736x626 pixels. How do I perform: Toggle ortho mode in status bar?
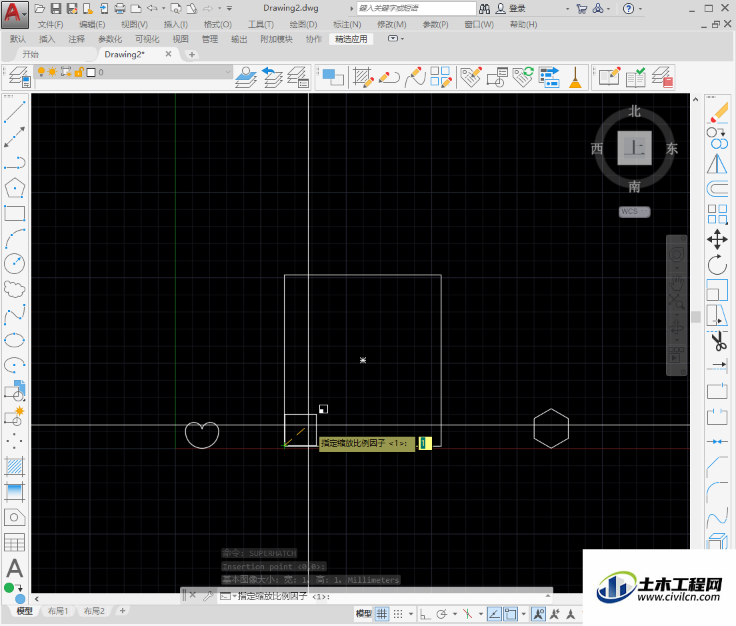[x=425, y=614]
